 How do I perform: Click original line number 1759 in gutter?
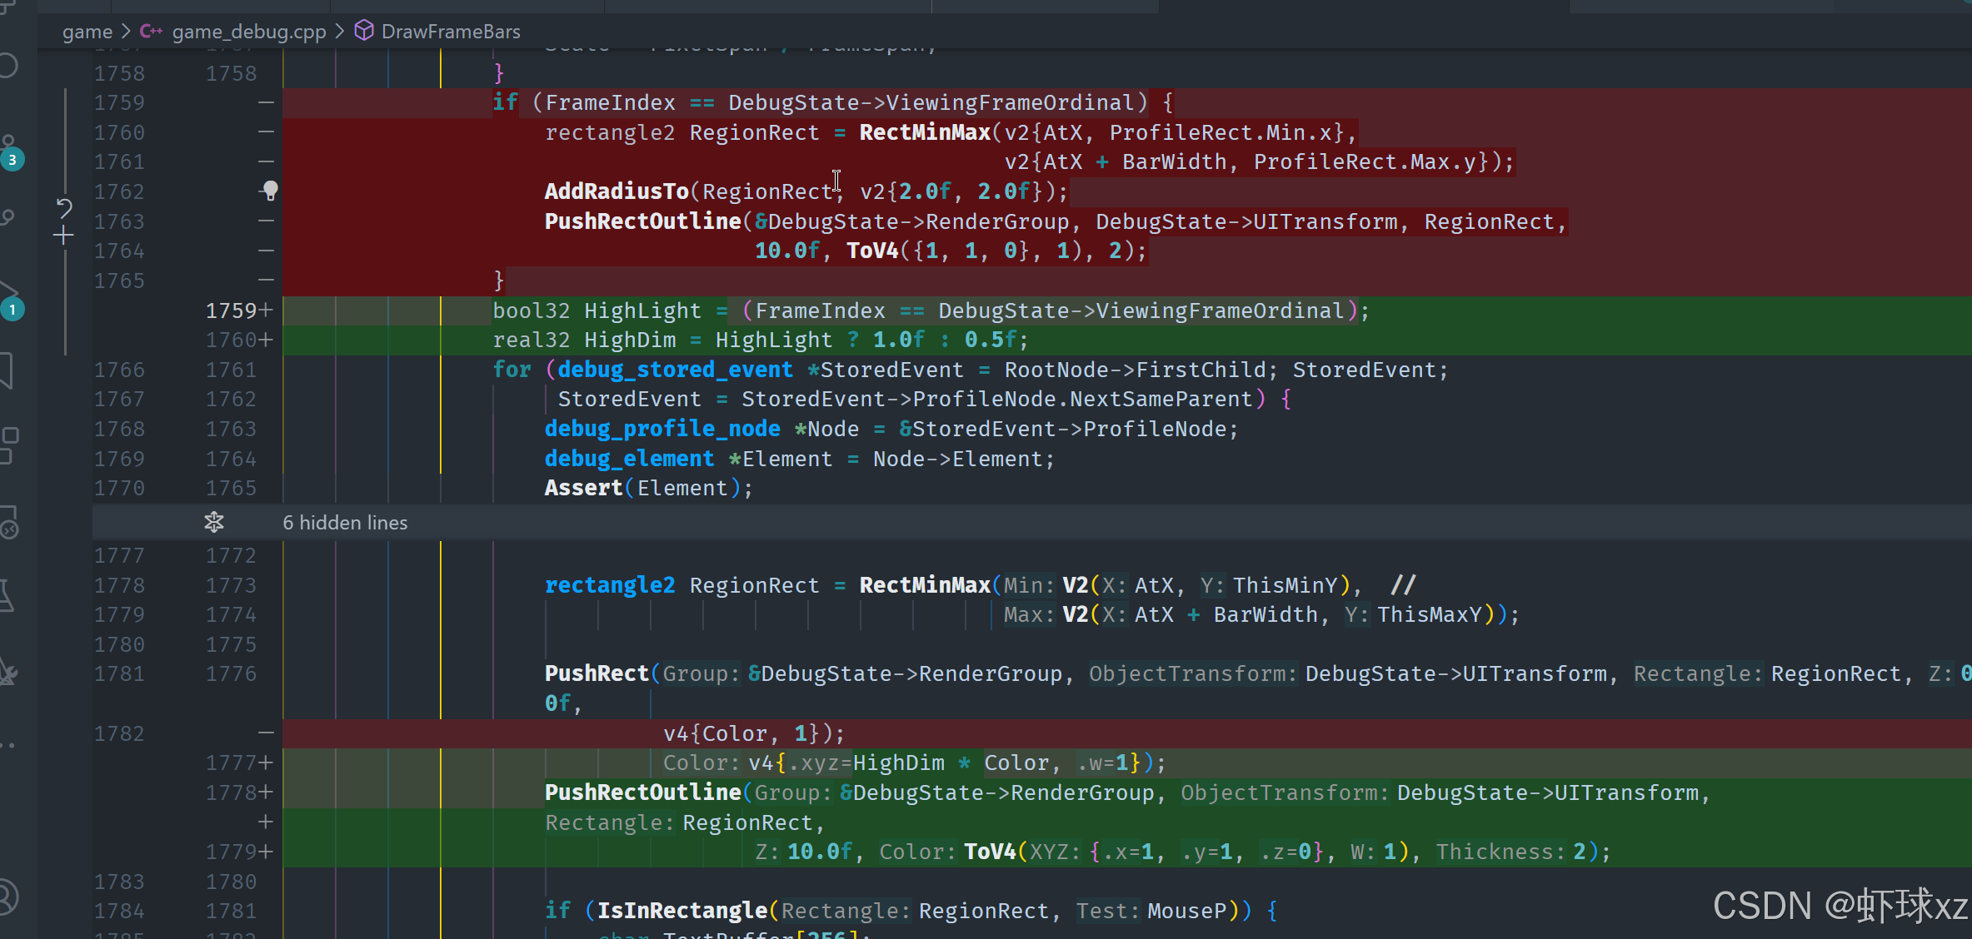119,102
